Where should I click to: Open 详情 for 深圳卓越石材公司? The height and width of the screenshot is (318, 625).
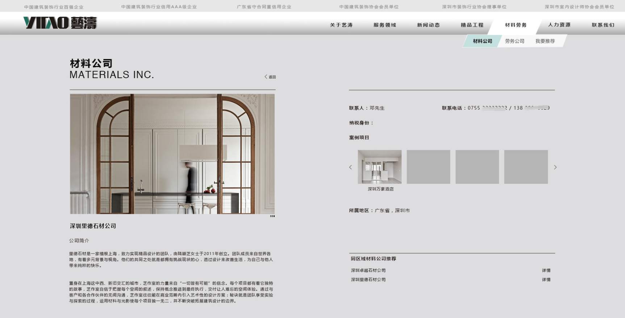pyautogui.click(x=546, y=271)
